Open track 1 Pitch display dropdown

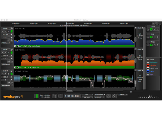(x=140, y=28)
